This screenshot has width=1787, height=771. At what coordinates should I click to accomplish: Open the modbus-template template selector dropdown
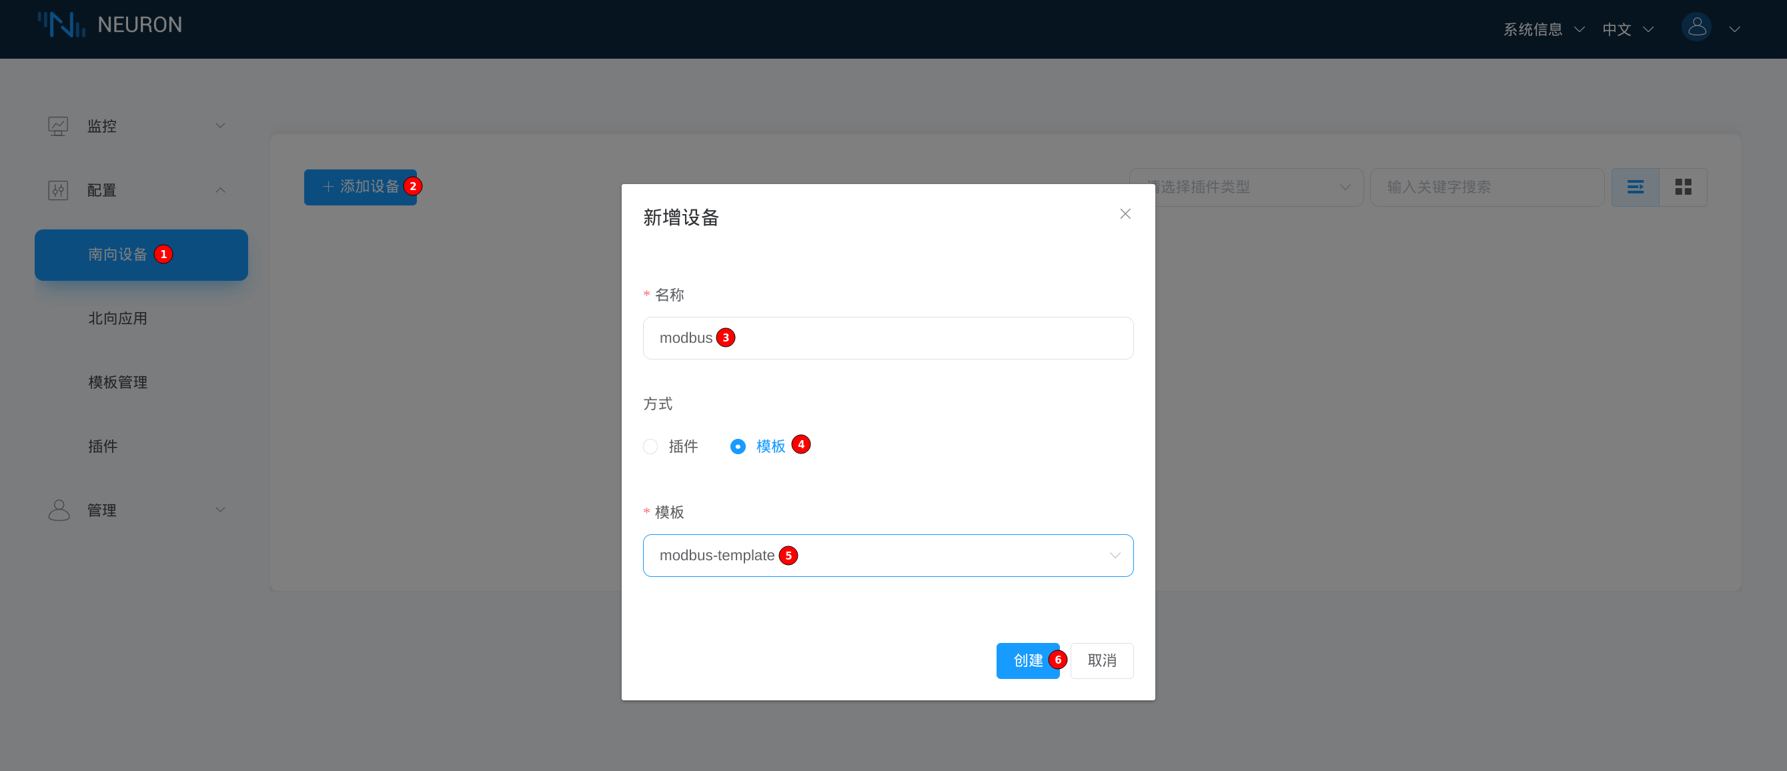(x=888, y=555)
